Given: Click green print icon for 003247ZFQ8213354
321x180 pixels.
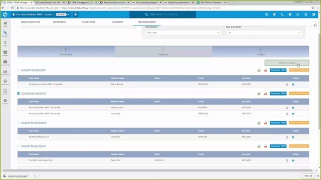Looking at the screenshot, I should pyautogui.click(x=259, y=146).
